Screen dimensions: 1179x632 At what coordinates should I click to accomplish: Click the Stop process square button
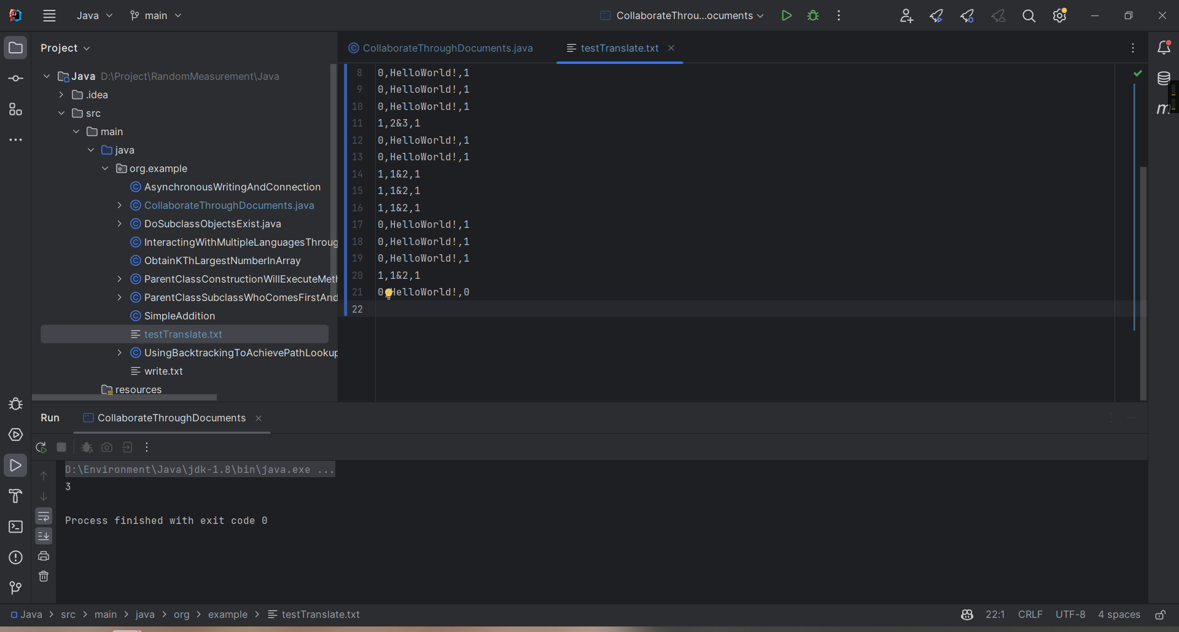tap(61, 447)
